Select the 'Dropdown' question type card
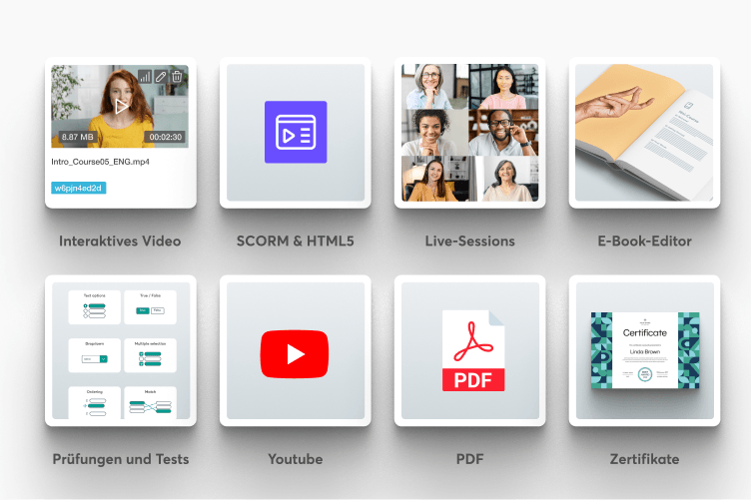 (94, 355)
